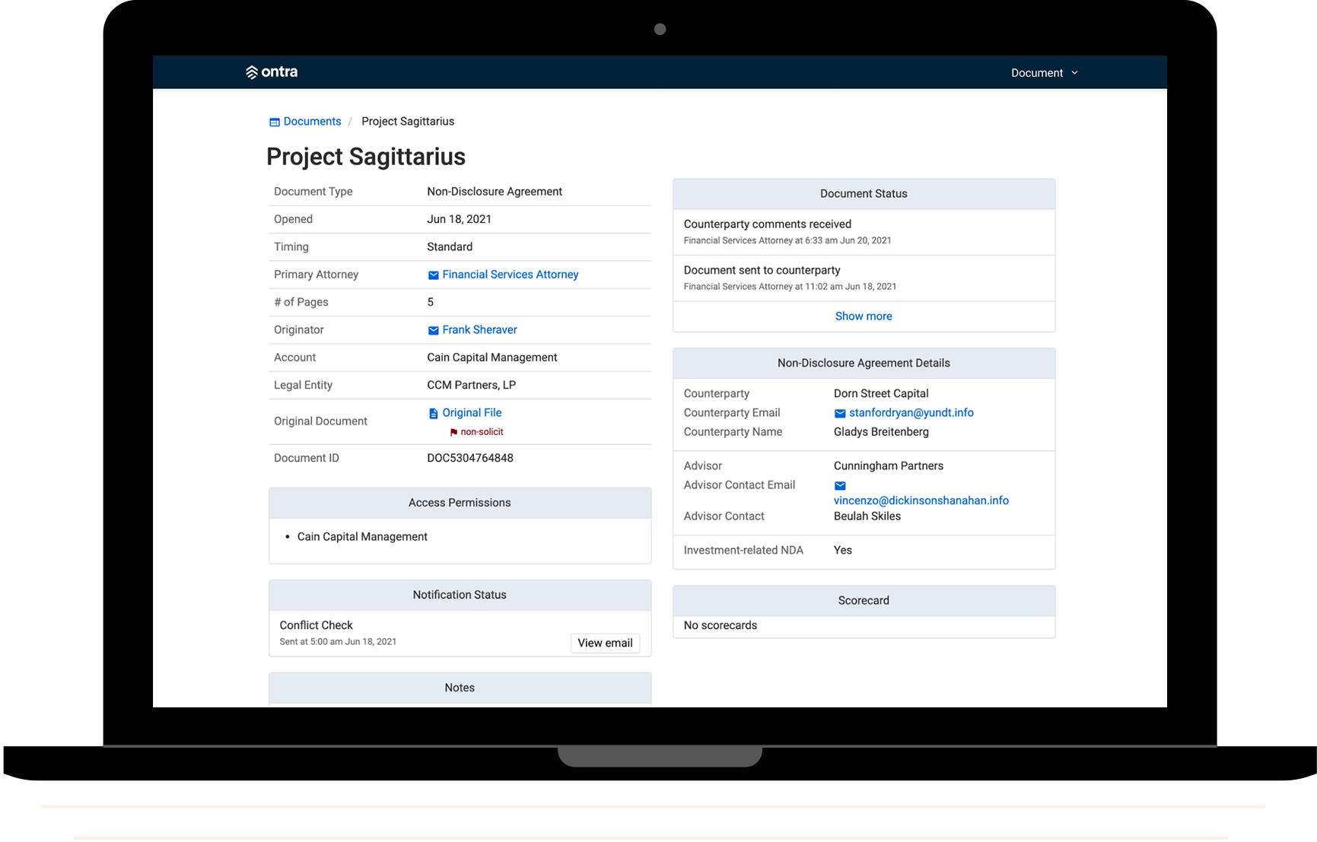
Task: Open Frank Sheraver originator link
Action: click(479, 330)
